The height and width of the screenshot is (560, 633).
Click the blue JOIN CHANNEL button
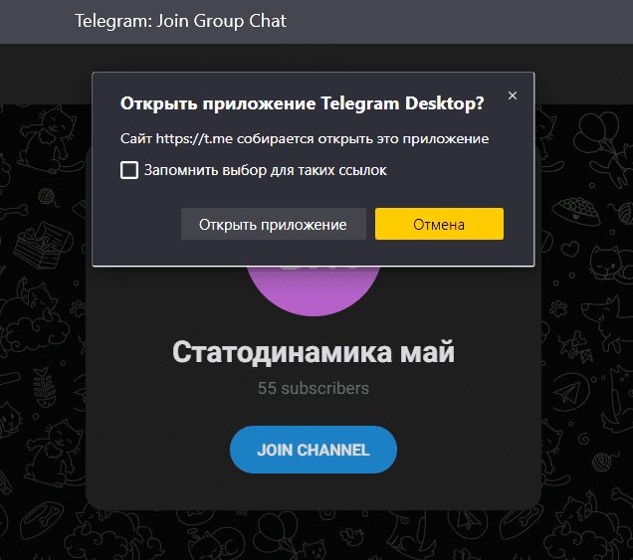tap(313, 450)
